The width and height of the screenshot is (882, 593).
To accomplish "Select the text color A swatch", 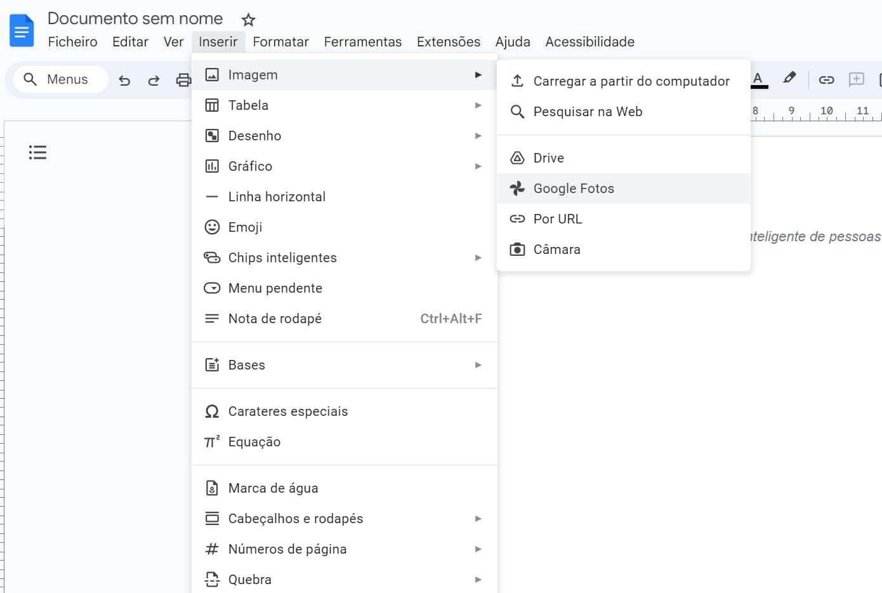I will click(x=758, y=79).
